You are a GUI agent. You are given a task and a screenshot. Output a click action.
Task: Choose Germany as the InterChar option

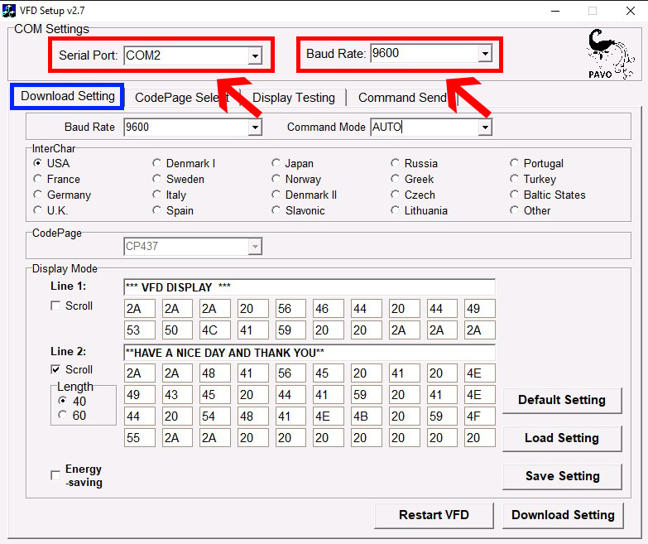pyautogui.click(x=38, y=195)
